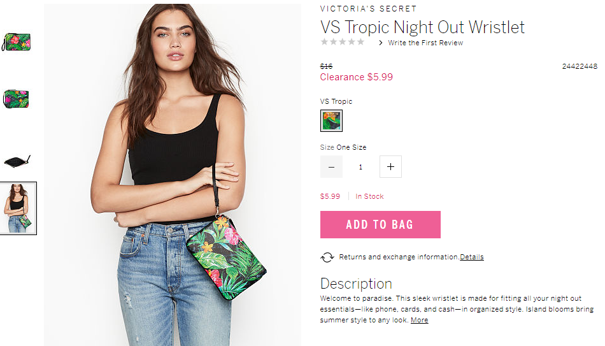Open the returns Details link
This screenshot has width=605, height=346.
(471, 257)
